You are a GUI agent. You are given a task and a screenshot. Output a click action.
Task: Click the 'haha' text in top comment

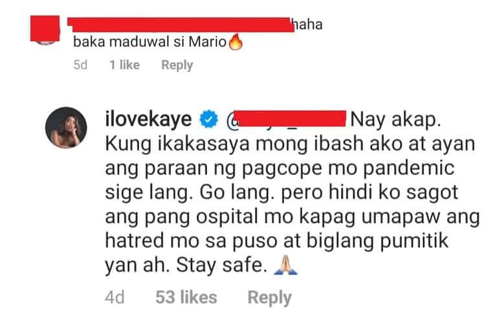point(307,25)
